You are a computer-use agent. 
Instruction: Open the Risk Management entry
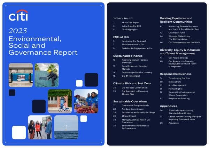click(x=177, y=85)
